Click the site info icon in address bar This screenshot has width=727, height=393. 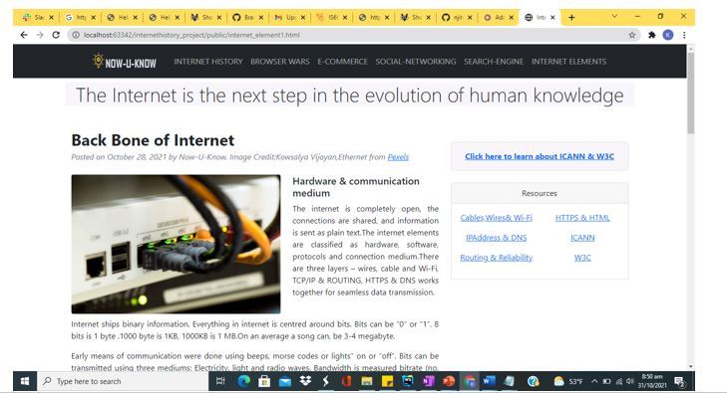pyautogui.click(x=76, y=35)
